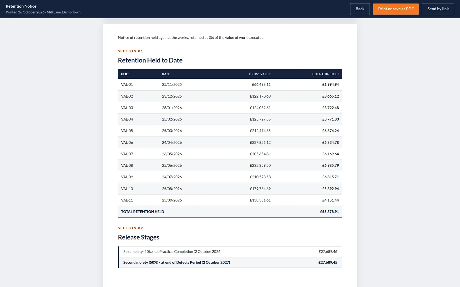Select the date 24/04/2026
The image size is (460, 287).
coord(172,142)
